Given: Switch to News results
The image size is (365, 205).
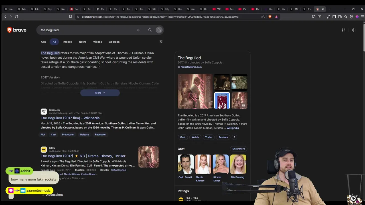Looking at the screenshot, I should click(82, 42).
